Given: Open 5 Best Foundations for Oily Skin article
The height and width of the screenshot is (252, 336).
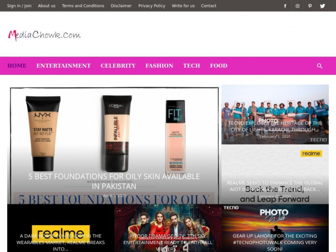Looking at the screenshot, I should [114, 181].
